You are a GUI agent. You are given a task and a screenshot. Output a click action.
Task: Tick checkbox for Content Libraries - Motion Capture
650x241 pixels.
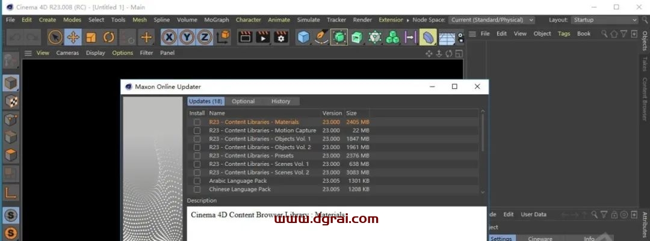197,130
